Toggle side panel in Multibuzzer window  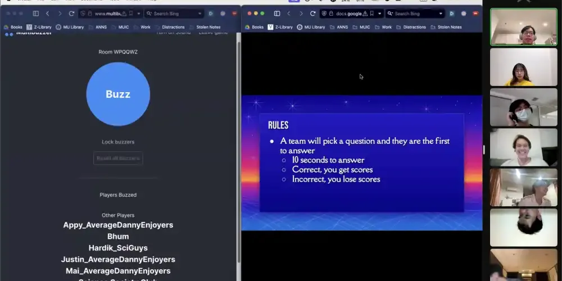click(x=35, y=13)
